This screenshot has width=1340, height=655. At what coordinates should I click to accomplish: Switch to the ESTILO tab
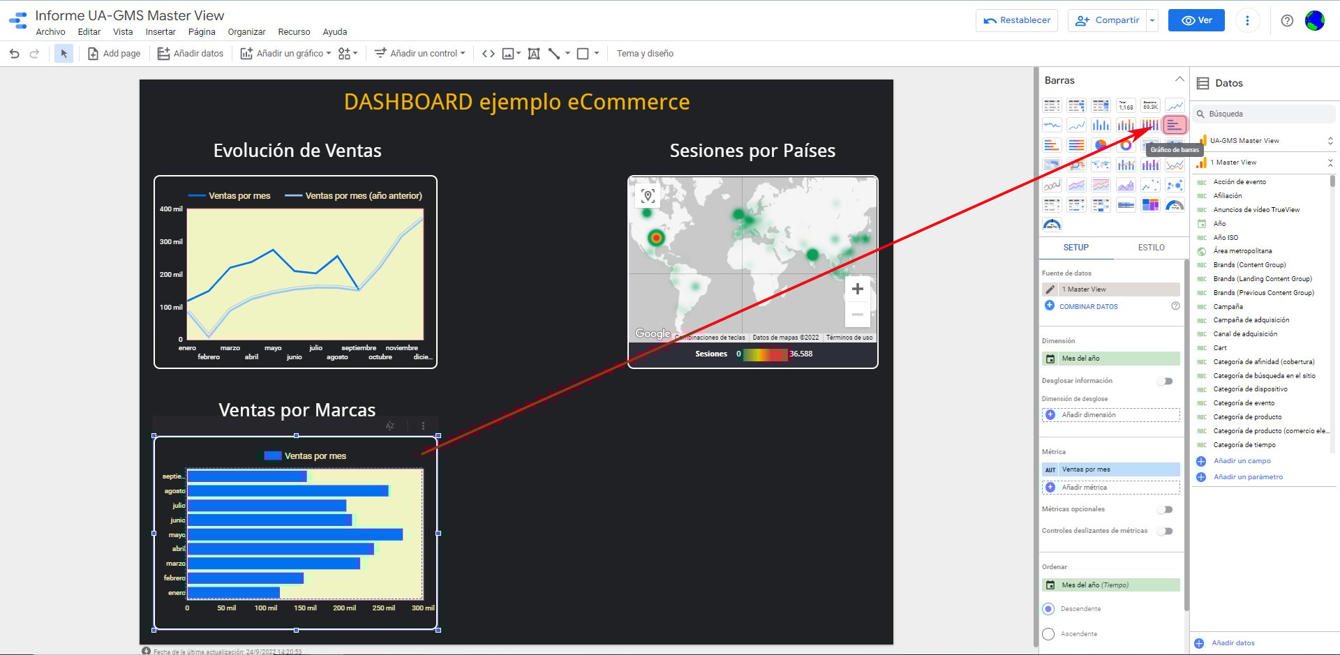tap(1151, 248)
